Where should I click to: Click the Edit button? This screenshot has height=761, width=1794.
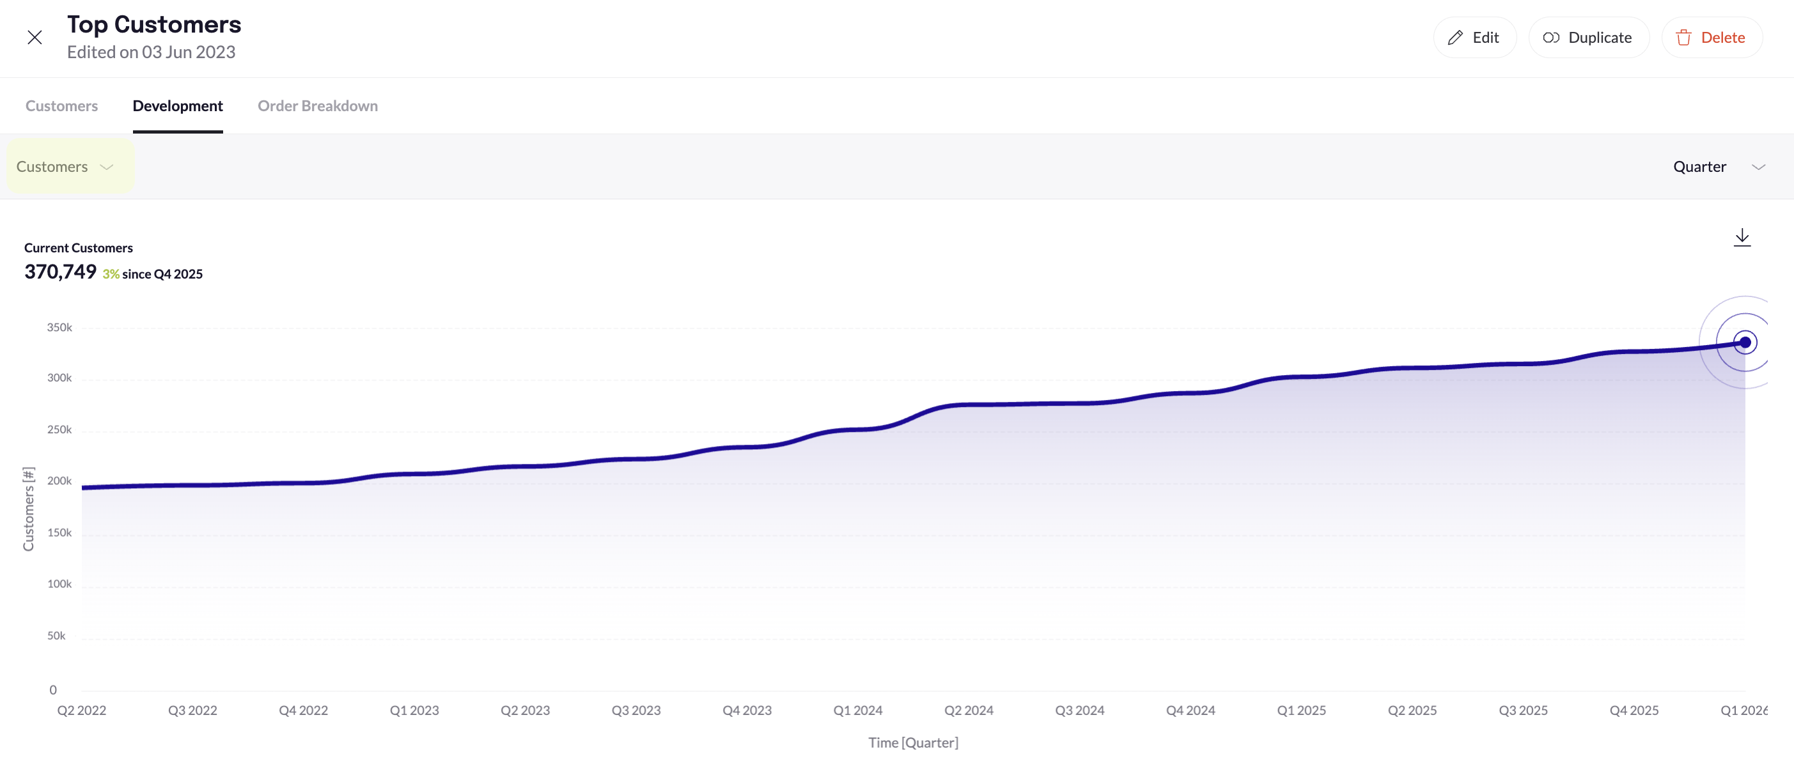coord(1474,37)
